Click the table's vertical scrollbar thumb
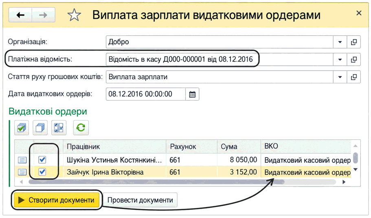 355,158
